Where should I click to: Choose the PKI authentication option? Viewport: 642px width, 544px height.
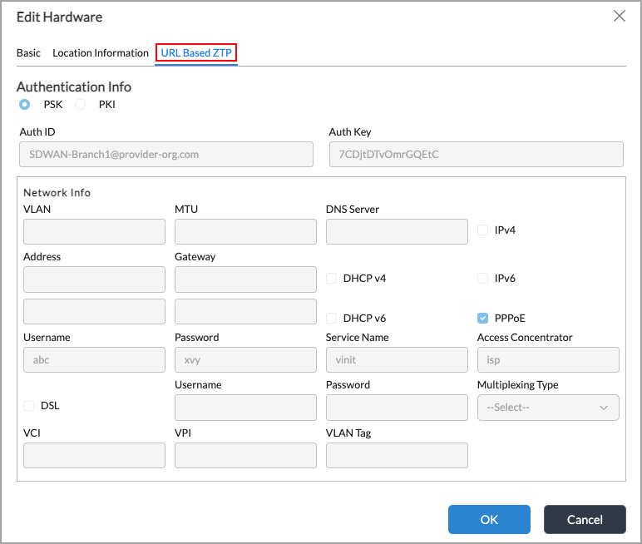(81, 104)
